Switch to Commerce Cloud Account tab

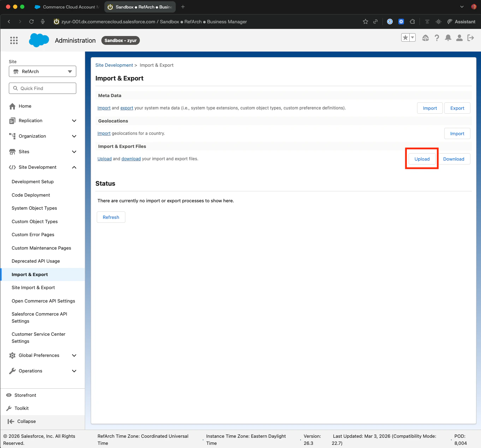coord(67,7)
